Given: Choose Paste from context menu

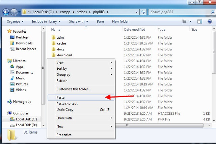Looking at the screenshot, I should [81, 98].
